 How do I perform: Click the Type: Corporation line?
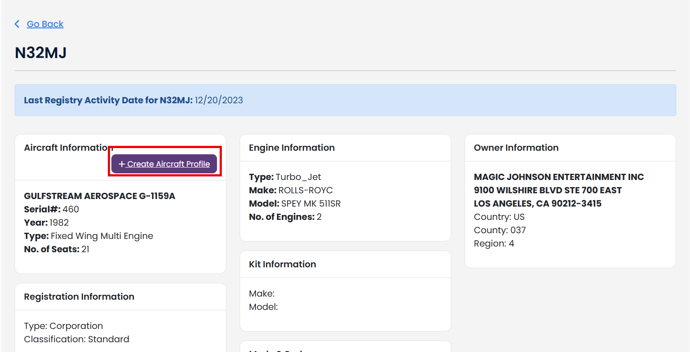[63, 326]
